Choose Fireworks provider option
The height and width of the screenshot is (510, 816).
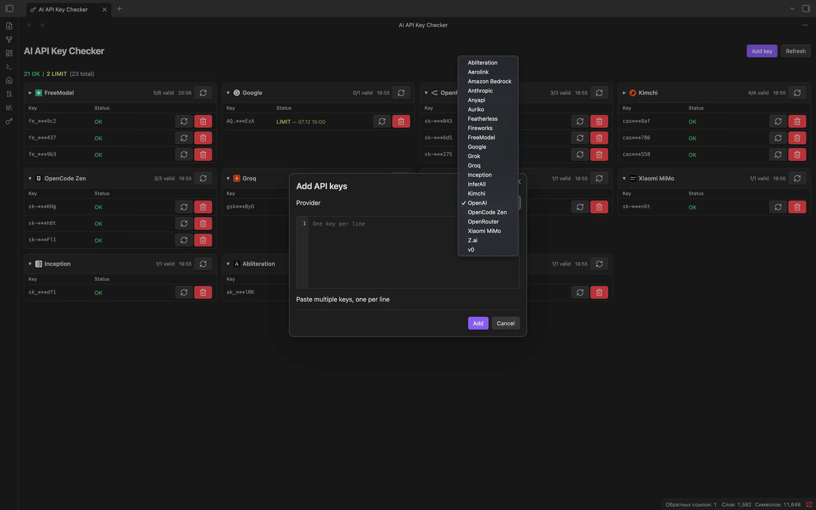pyautogui.click(x=488, y=128)
